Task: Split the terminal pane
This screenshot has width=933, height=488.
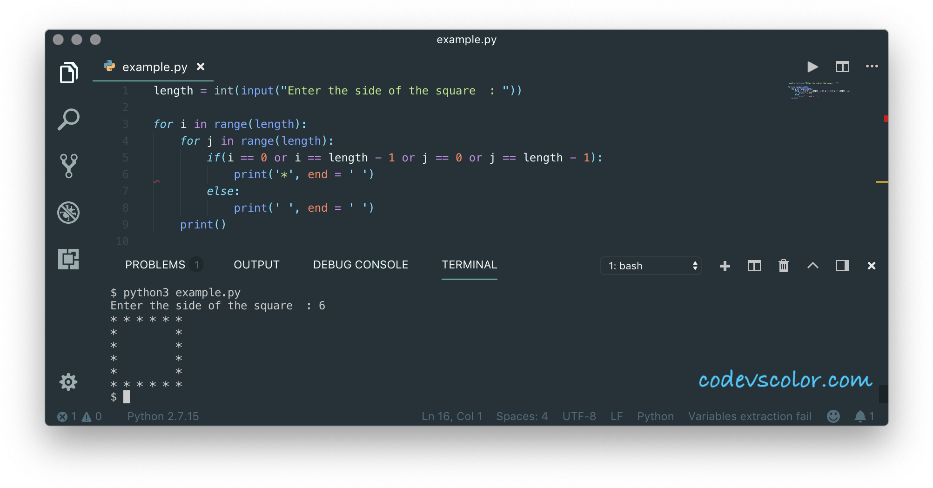Action: click(x=754, y=266)
